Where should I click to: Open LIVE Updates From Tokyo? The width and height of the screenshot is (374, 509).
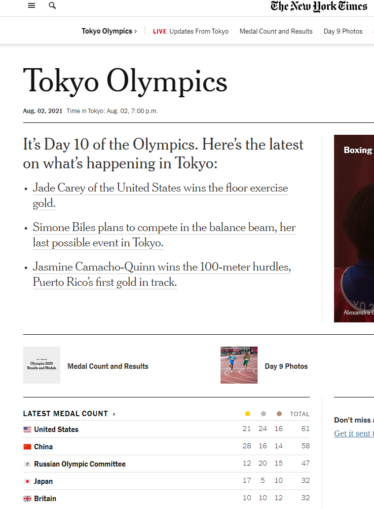[x=191, y=31]
